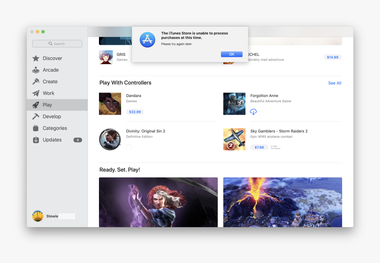Click the App Store icon in the alert
Image resolution: width=380 pixels, height=263 pixels.
(x=147, y=39)
